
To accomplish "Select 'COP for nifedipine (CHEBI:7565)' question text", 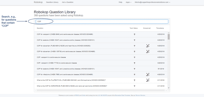I will tap(65, 75).
